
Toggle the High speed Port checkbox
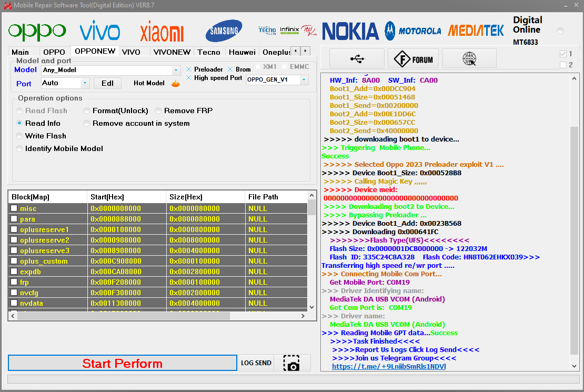(188, 77)
